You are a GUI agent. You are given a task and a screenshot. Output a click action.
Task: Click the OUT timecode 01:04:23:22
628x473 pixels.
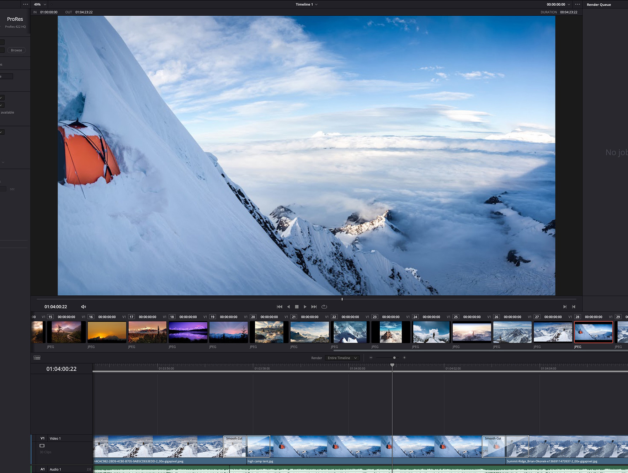84,12
